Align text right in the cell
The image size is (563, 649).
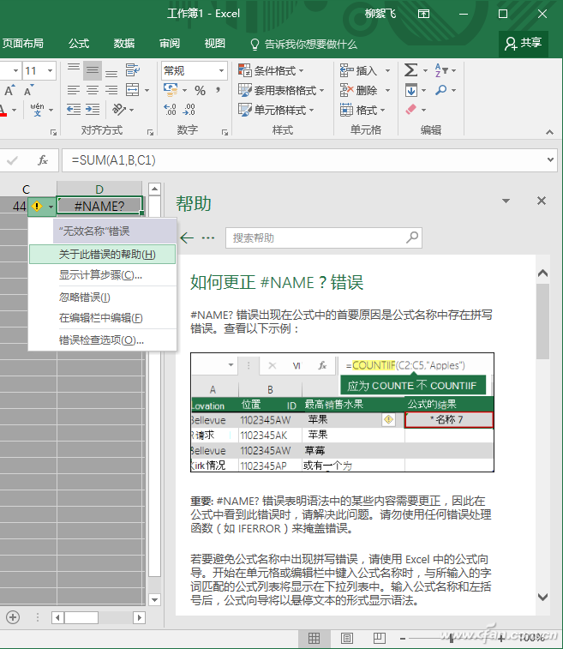(x=111, y=90)
